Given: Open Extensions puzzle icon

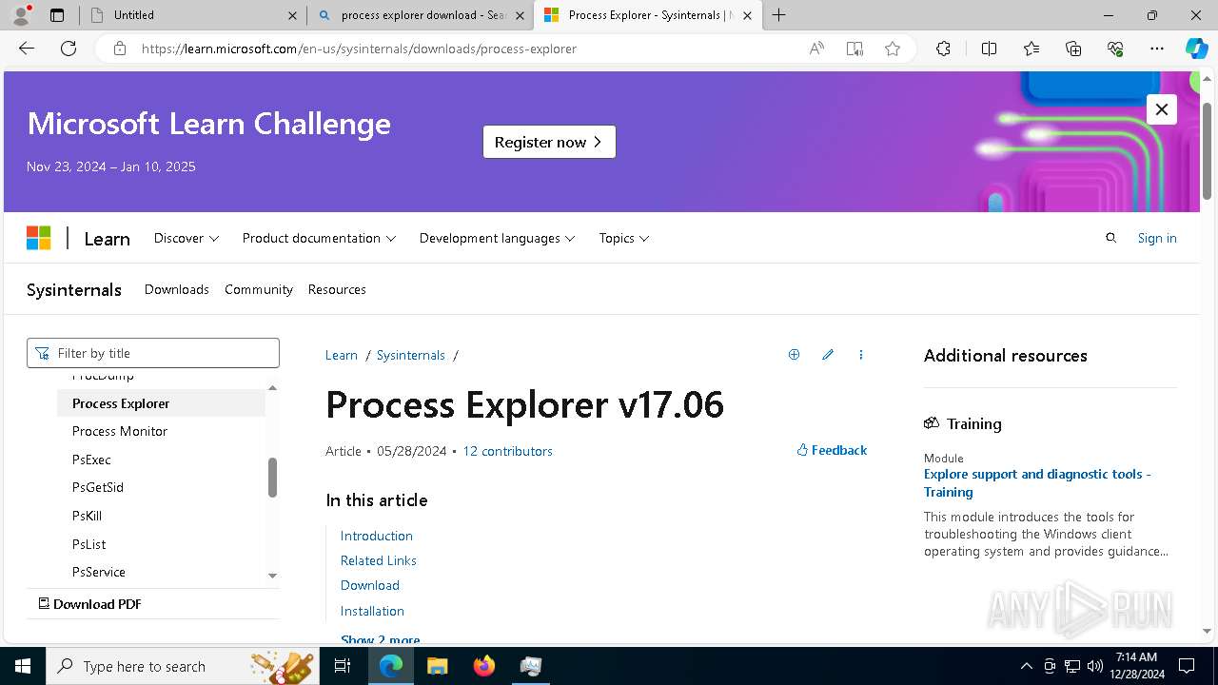Looking at the screenshot, I should click(943, 49).
